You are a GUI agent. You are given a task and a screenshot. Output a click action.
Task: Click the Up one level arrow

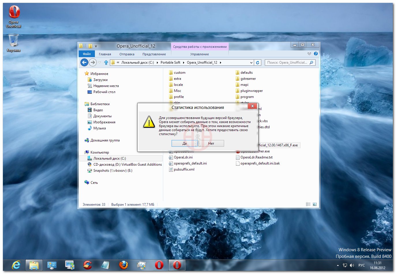click(106, 63)
